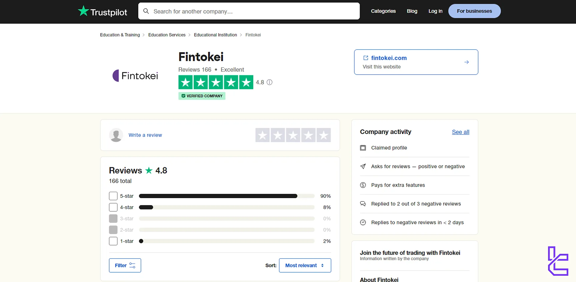This screenshot has width=576, height=282.
Task: Click the chat bubble icon for negative review replies
Action: click(363, 203)
